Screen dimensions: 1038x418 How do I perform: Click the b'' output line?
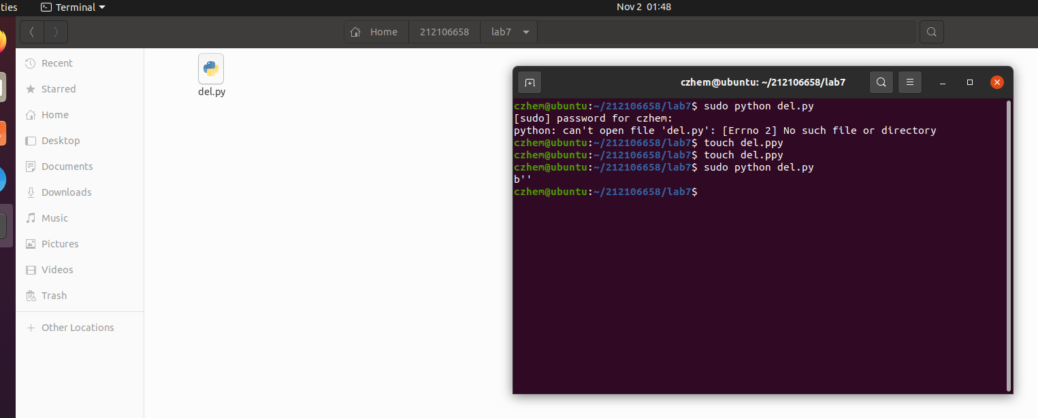523,179
